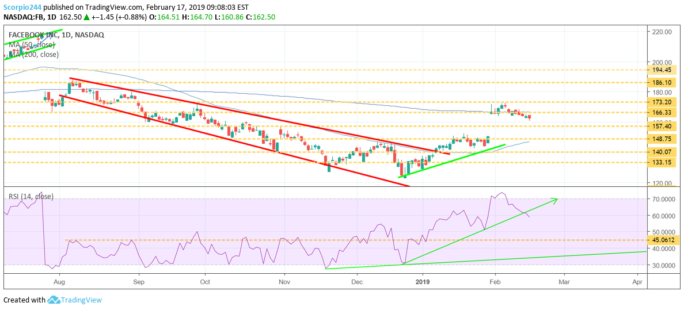Image resolution: width=684 pixels, height=310 pixels.
Task: Click the 186.10 price level label
Action: coord(662,83)
